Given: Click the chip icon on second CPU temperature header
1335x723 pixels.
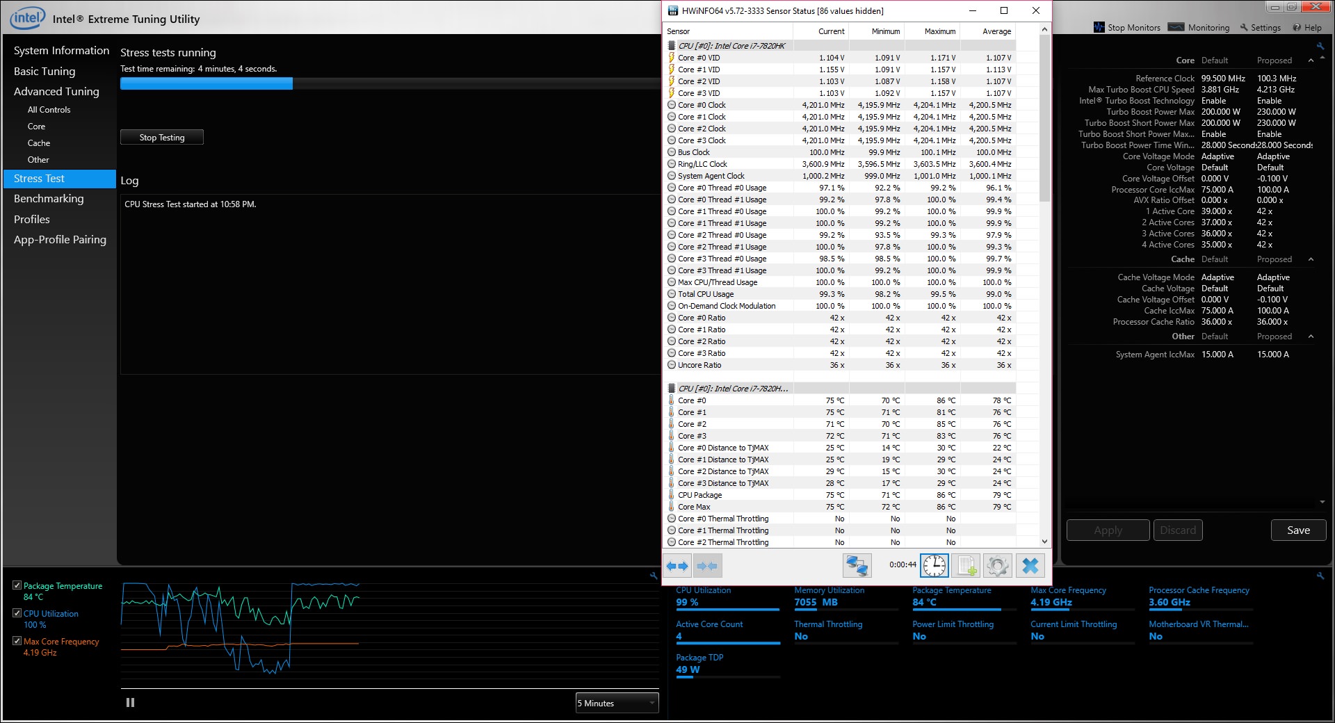Looking at the screenshot, I should (672, 389).
